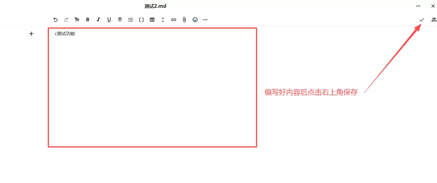Insert a code block with brackets icon
Screen dimensions: 437x183
141,20
